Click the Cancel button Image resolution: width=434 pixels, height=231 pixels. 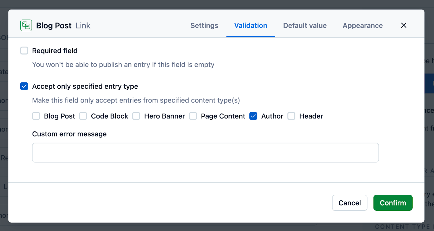349,203
